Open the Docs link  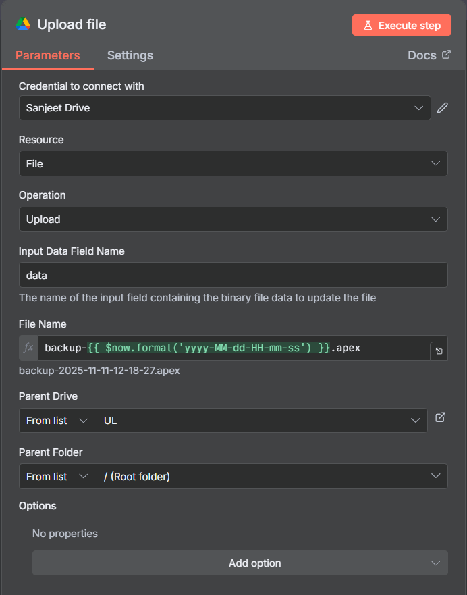click(429, 55)
